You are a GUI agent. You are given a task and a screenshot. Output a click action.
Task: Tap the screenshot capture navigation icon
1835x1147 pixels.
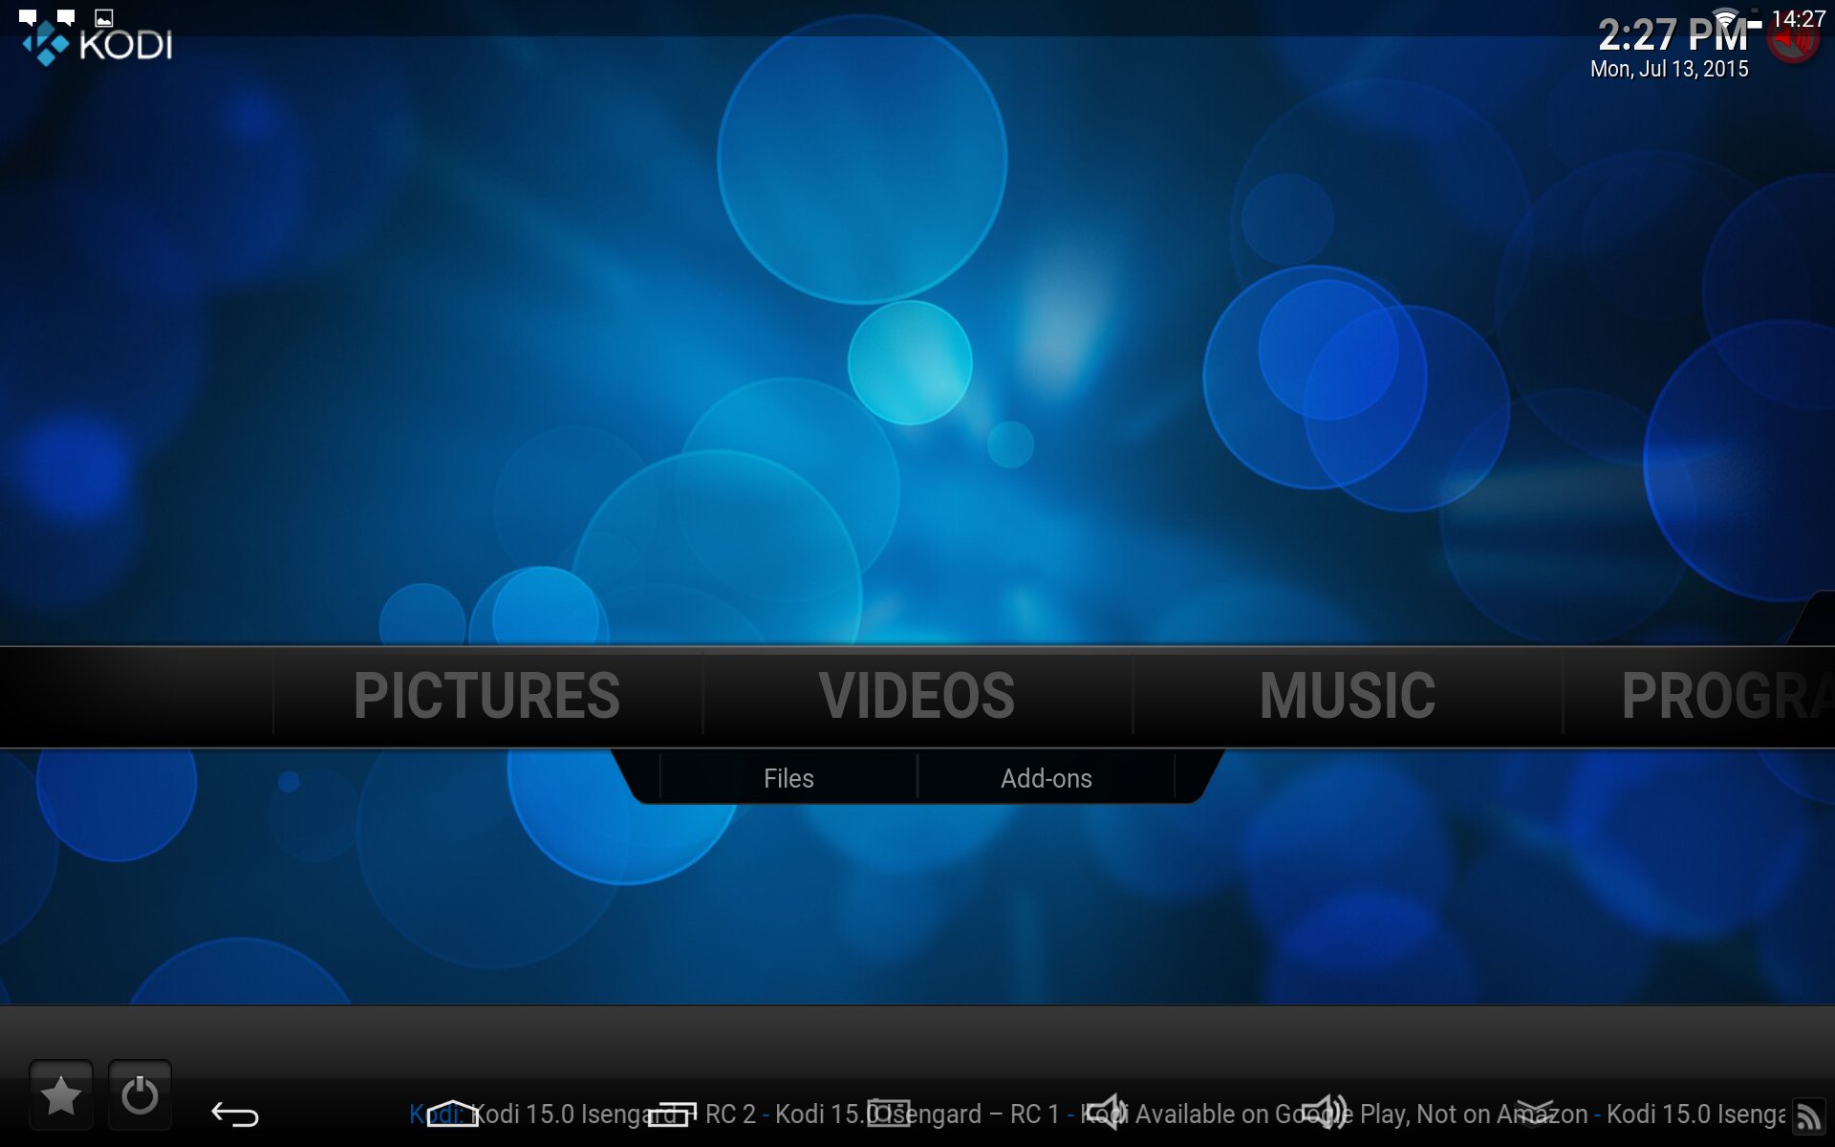tap(889, 1115)
